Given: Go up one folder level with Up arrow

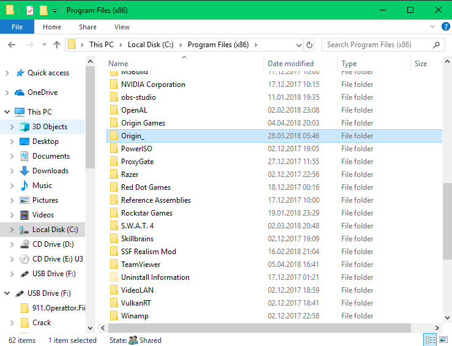Looking at the screenshot, I should point(57,45).
